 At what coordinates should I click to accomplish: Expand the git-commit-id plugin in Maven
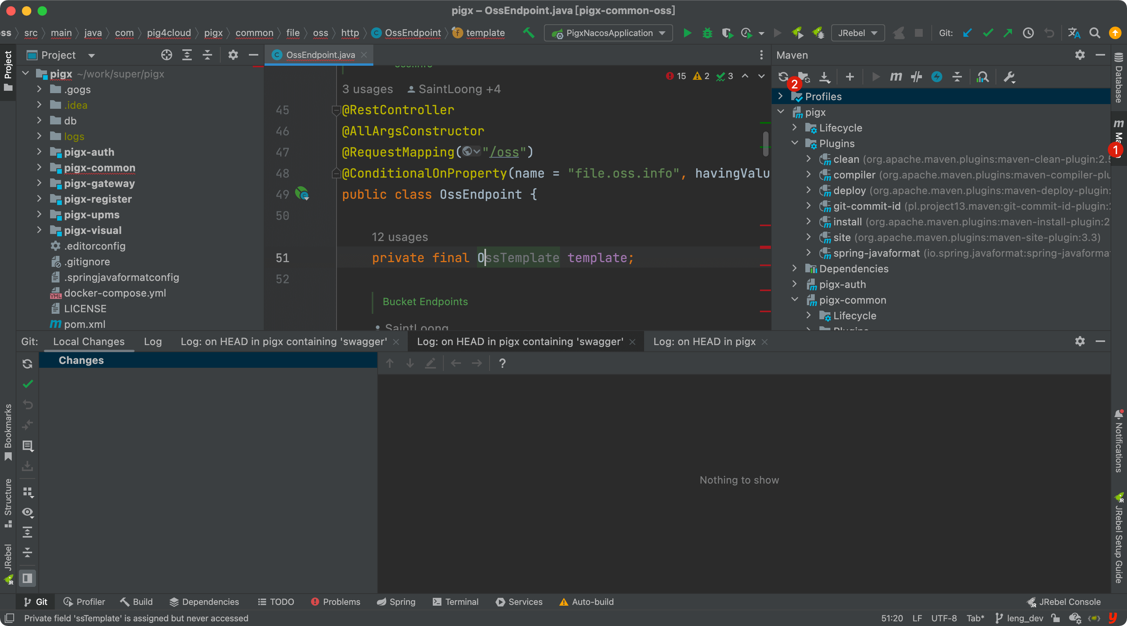pyautogui.click(x=808, y=206)
